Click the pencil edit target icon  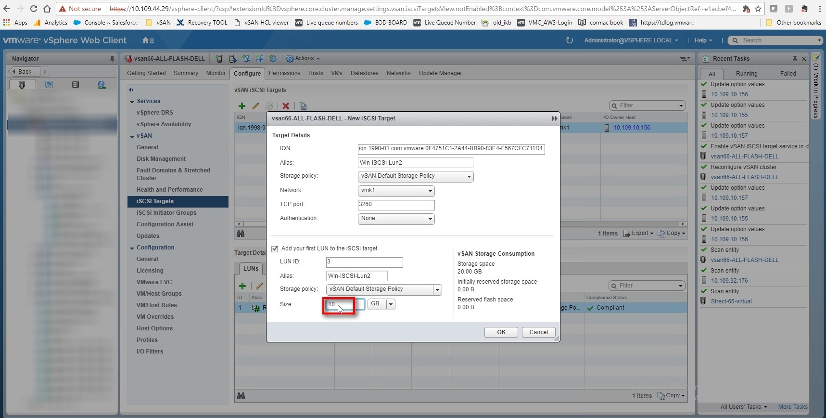(255, 106)
